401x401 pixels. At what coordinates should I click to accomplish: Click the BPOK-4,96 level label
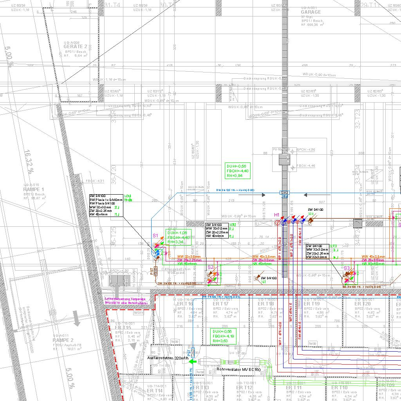coord(306,150)
